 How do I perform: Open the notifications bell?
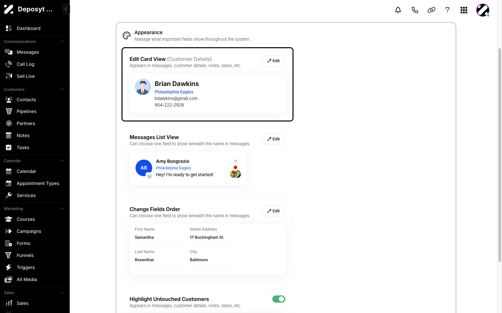[398, 10]
